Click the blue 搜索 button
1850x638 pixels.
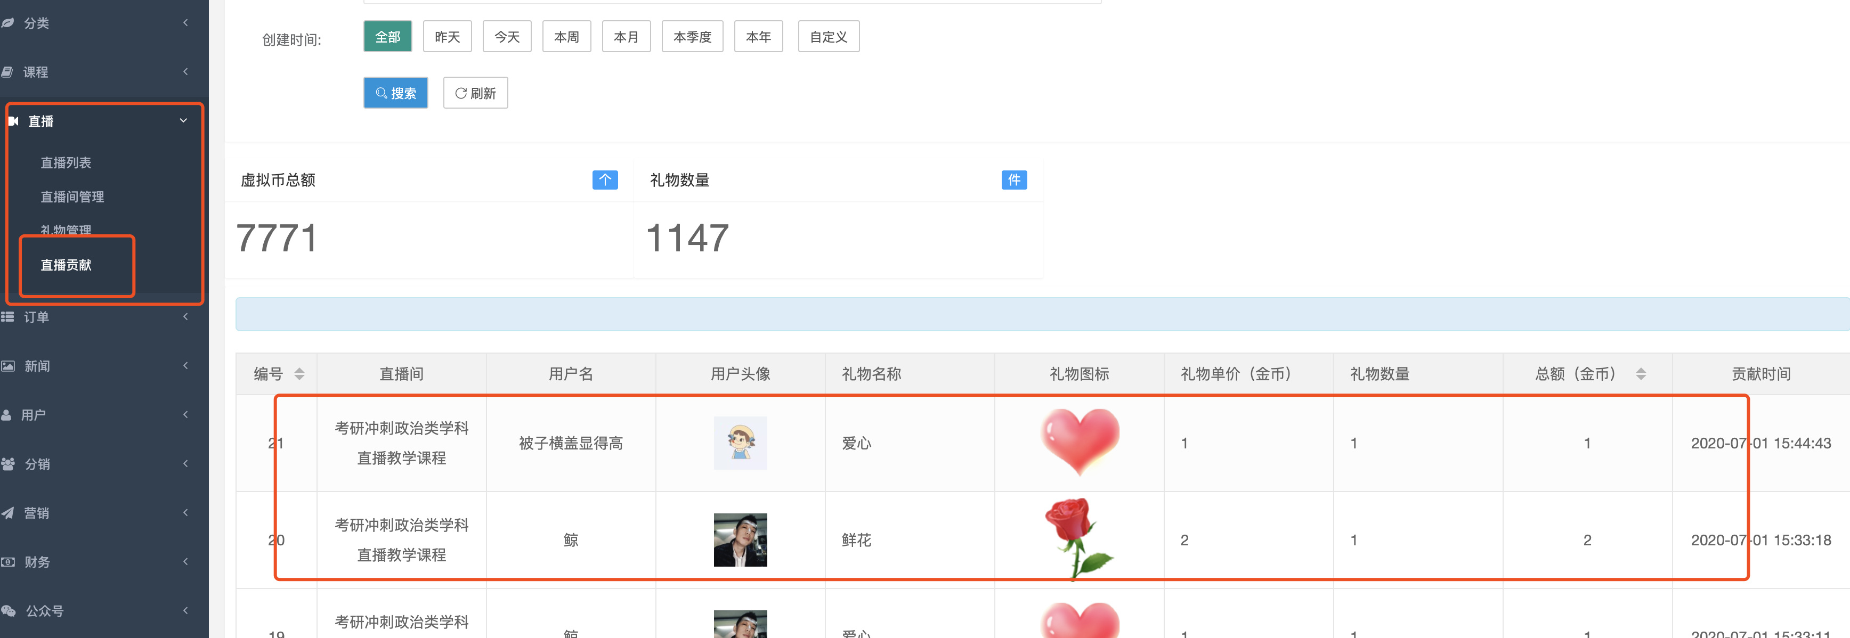pos(396,93)
